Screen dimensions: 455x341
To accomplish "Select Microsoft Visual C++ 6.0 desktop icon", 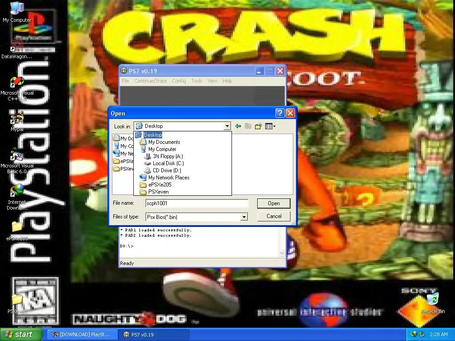I will click(x=17, y=88).
